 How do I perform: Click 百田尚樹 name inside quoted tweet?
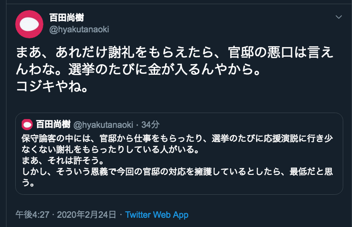pyautogui.click(x=53, y=125)
